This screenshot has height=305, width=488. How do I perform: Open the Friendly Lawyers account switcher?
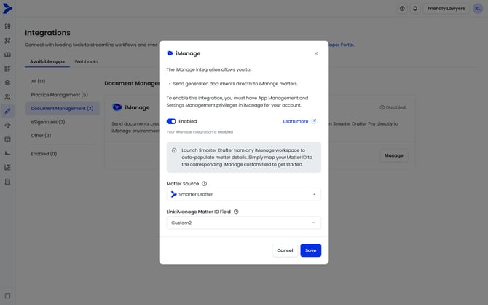(x=445, y=9)
